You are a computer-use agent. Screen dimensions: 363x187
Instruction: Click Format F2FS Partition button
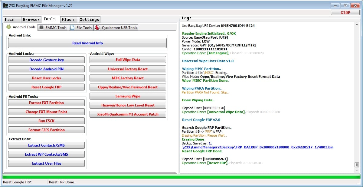coord(46,130)
